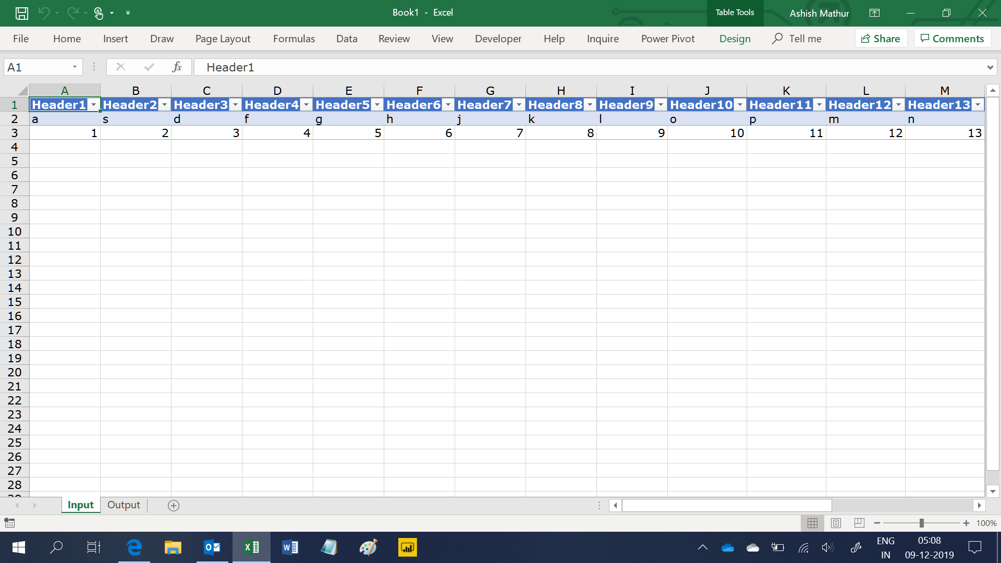The width and height of the screenshot is (1001, 563).
Task: Click the Cancel X in formula bar
Action: pyautogui.click(x=120, y=67)
